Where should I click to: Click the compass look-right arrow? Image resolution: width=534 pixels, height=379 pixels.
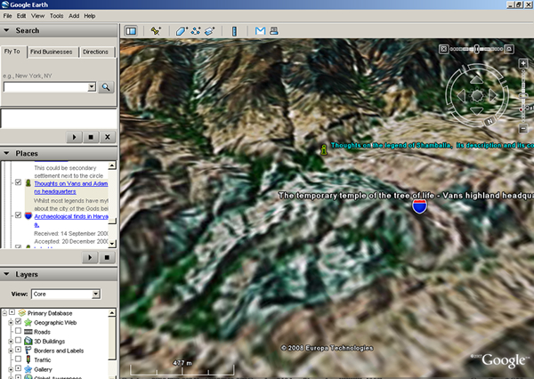coord(492,95)
